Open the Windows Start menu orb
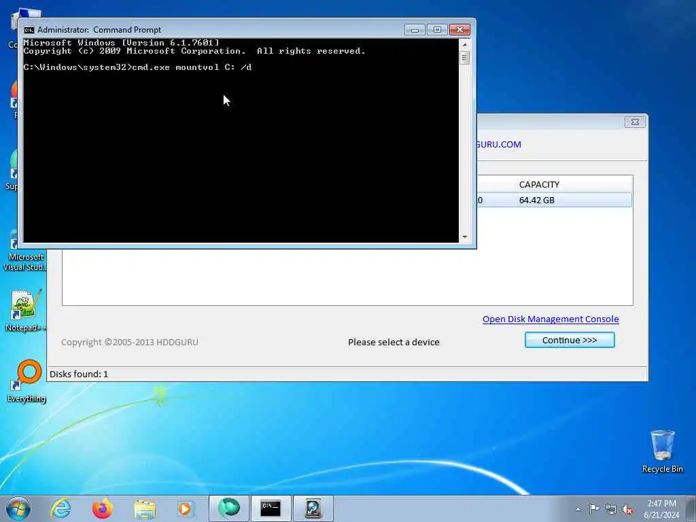The height and width of the screenshot is (522, 696). pos(18,508)
